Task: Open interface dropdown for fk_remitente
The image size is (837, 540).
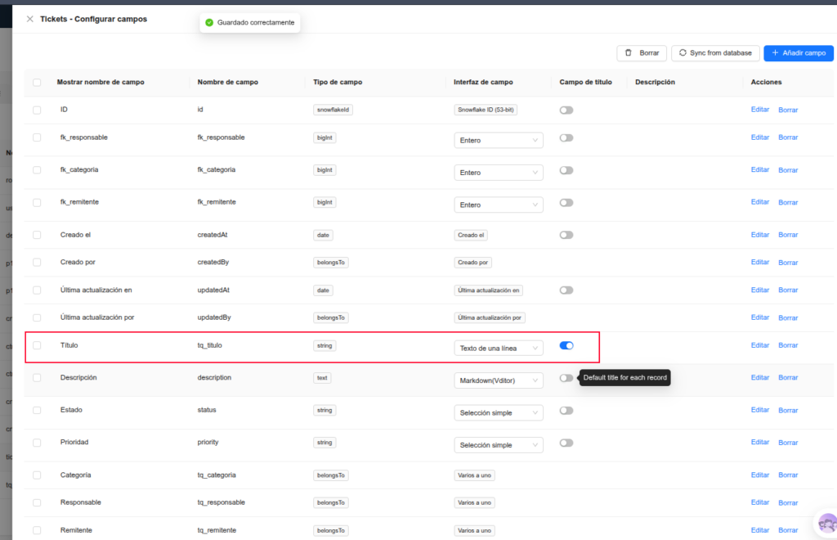Action: (499, 205)
